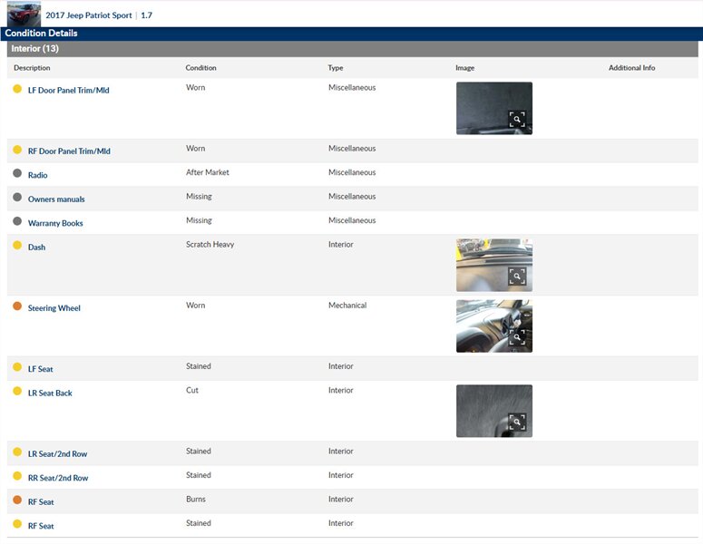The height and width of the screenshot is (544, 703).
Task: Select the Warranty Books entry
Action: [55, 223]
